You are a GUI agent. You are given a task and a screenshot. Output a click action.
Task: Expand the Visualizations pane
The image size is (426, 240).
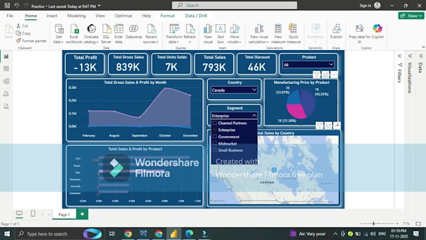click(410, 56)
